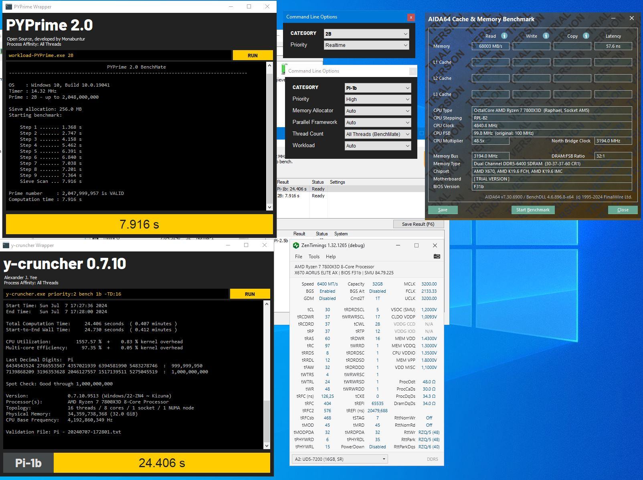Click the Settings column header
643x480 pixels.
tap(338, 182)
